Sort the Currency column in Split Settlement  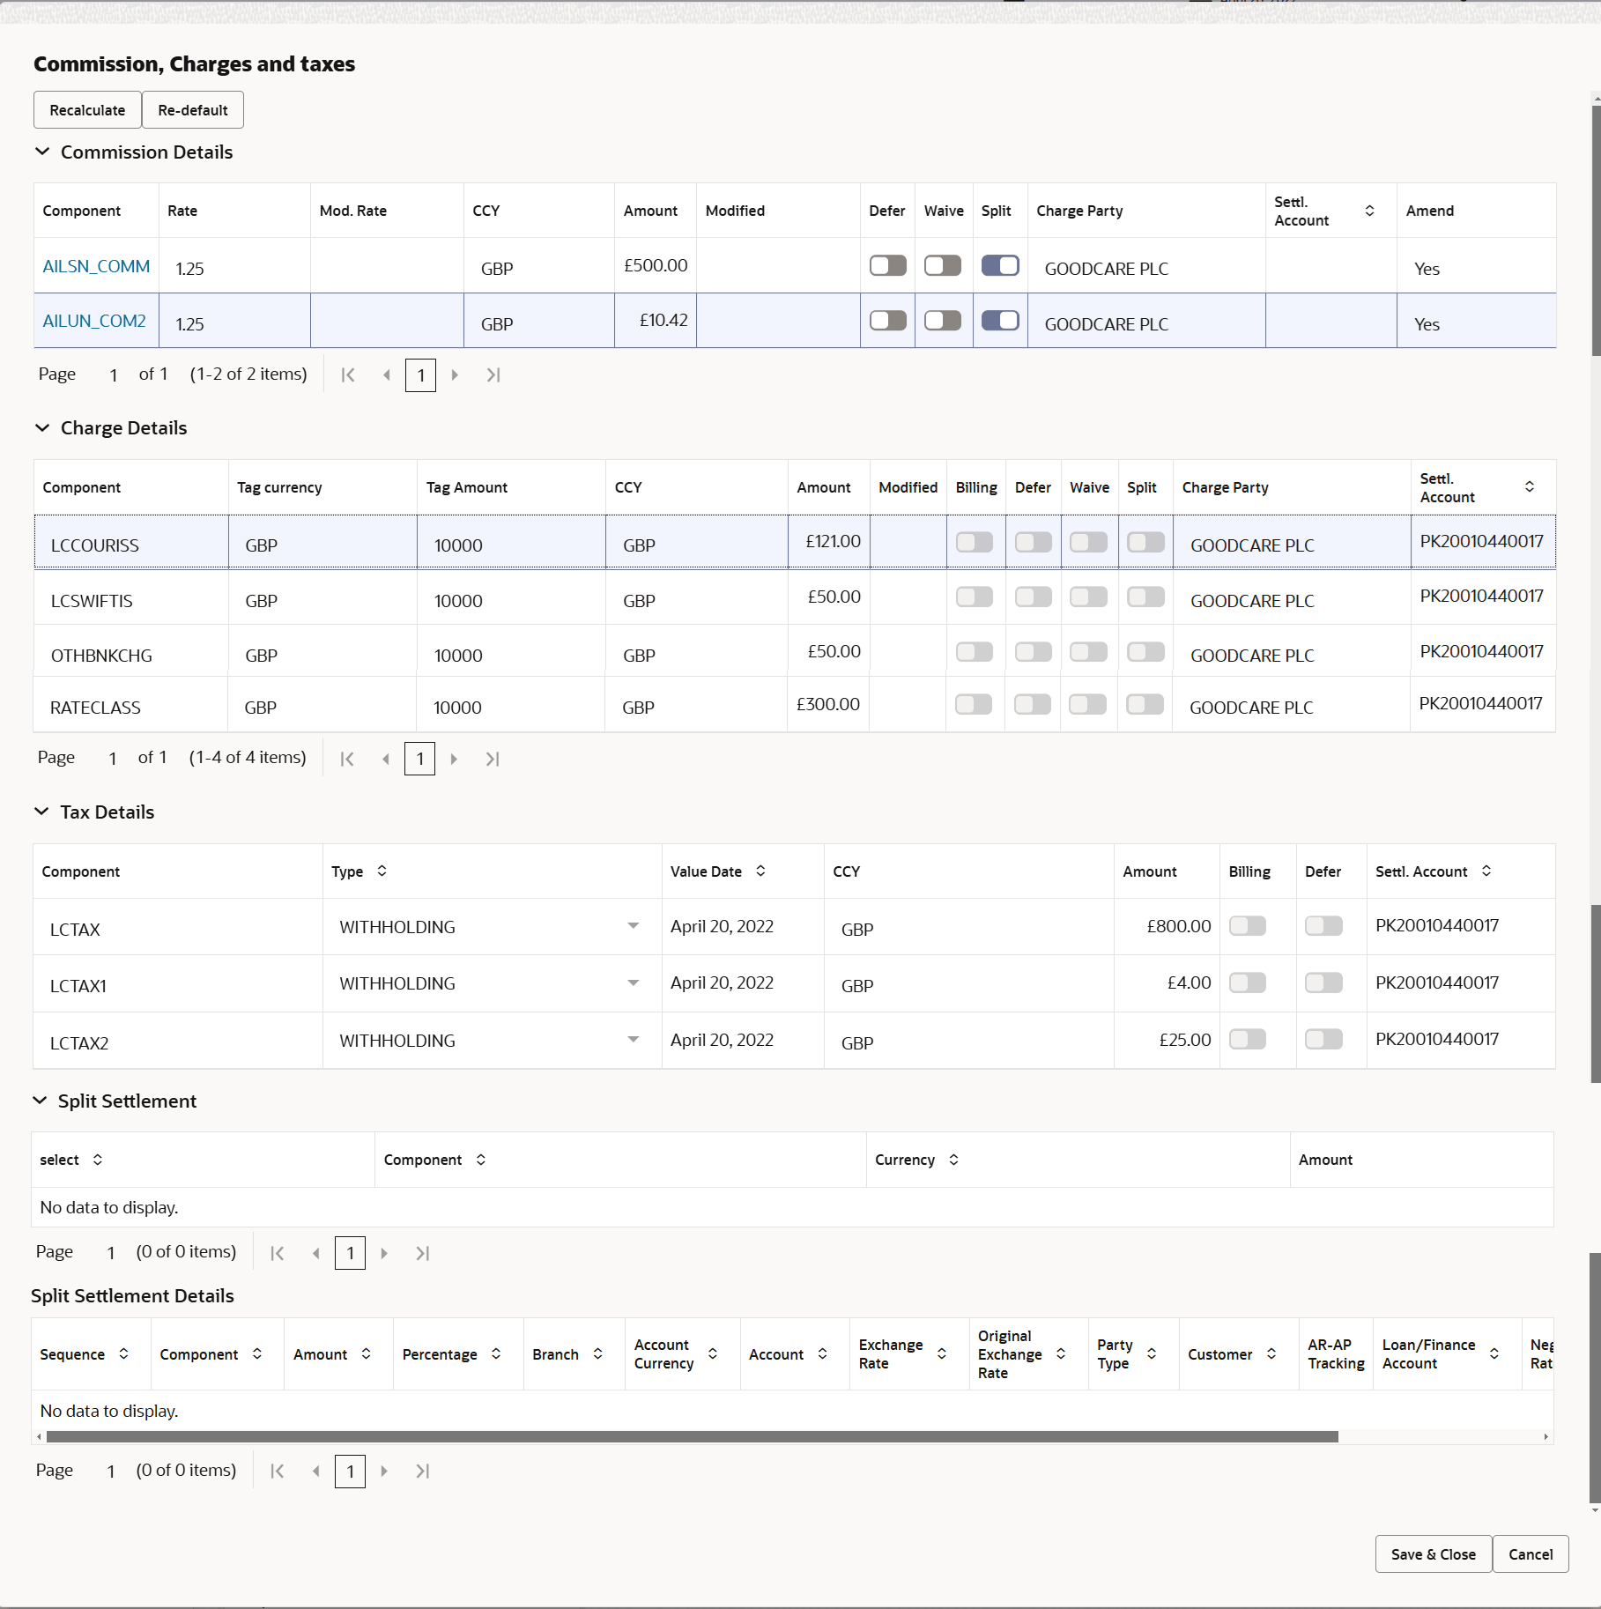pos(953,1160)
